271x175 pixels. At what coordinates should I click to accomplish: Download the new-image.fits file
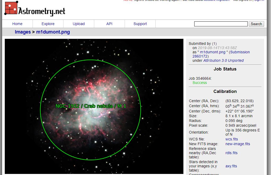pos(238,144)
